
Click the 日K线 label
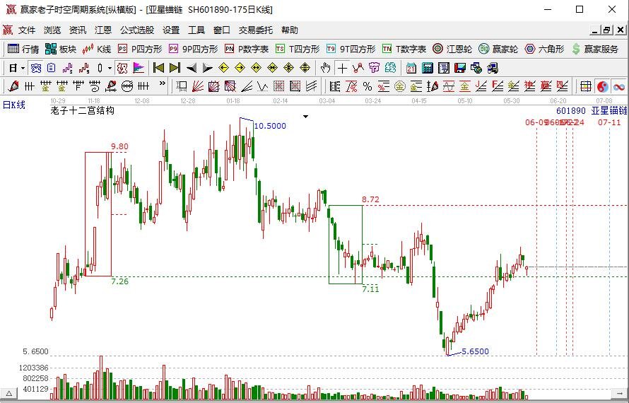coord(14,105)
